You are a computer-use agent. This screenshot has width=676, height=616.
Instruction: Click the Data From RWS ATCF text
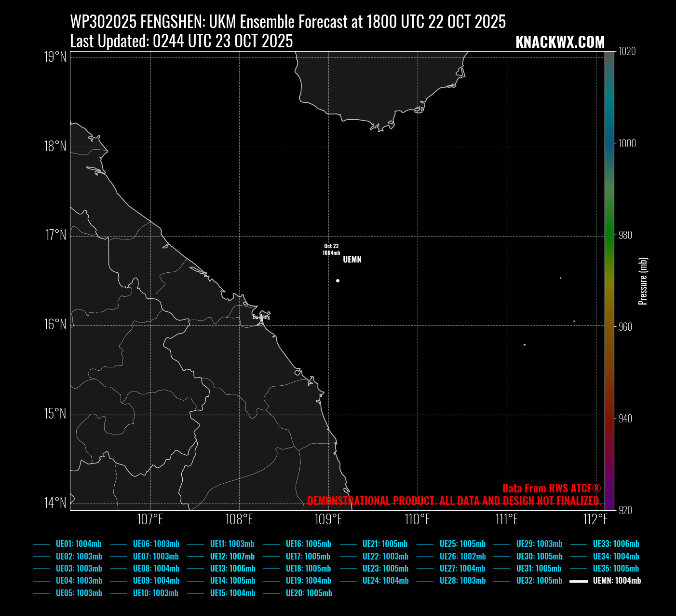click(552, 488)
